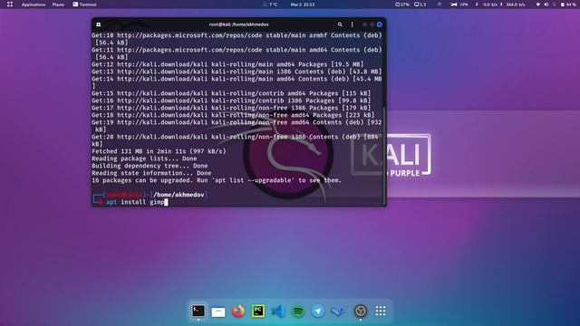Open the Activities overview grid icon
This screenshot has height=326, width=580.
click(x=10, y=5)
